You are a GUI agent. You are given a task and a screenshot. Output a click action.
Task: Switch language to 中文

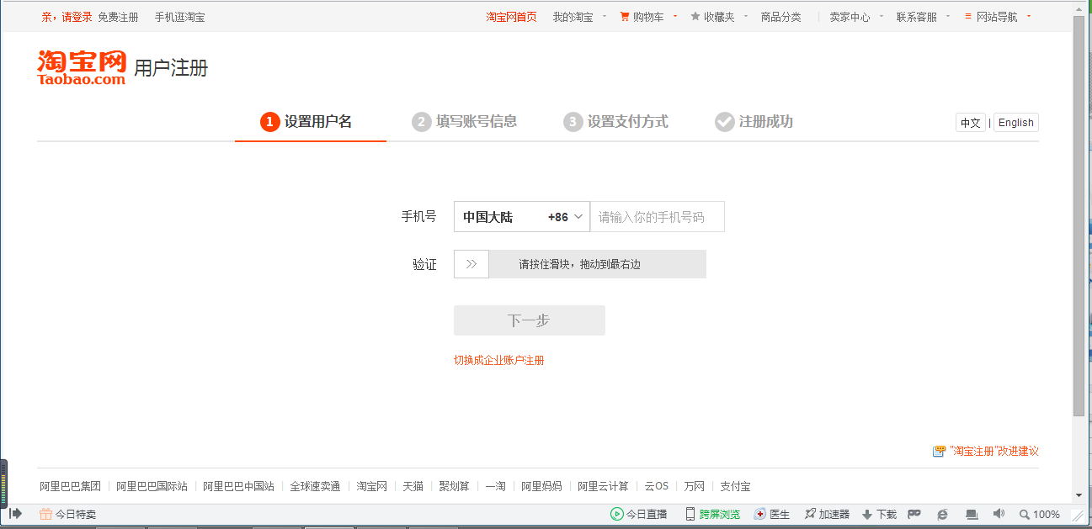(x=971, y=123)
